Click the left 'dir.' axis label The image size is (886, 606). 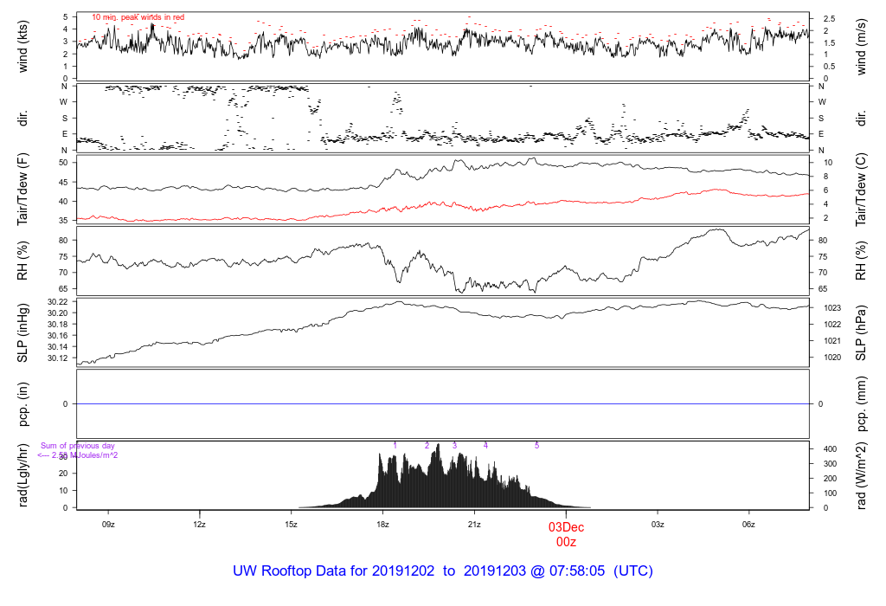(22, 119)
